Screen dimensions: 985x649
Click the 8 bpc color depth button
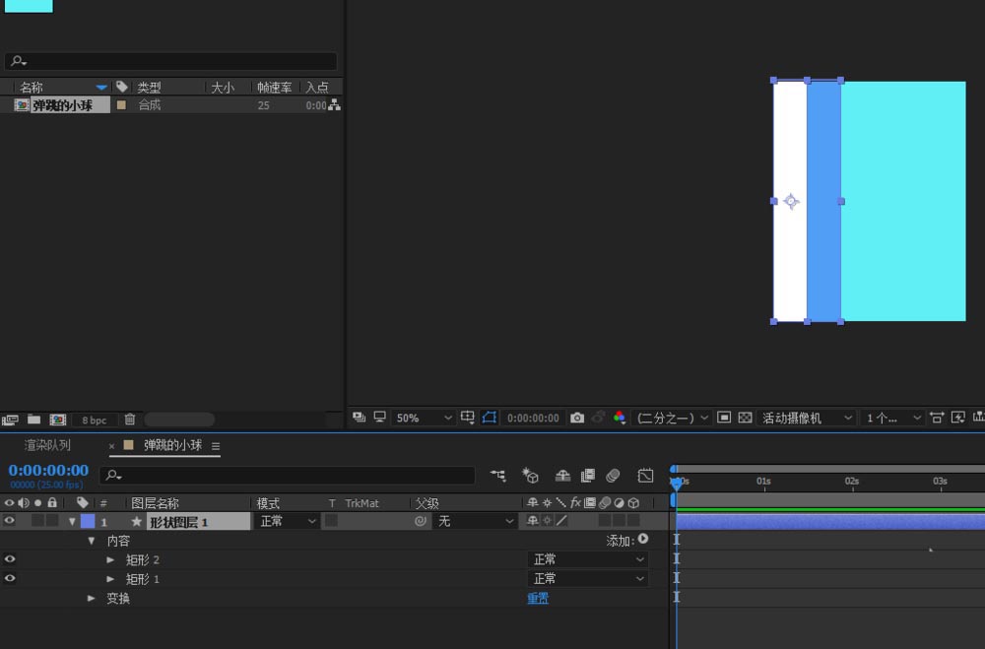(95, 420)
